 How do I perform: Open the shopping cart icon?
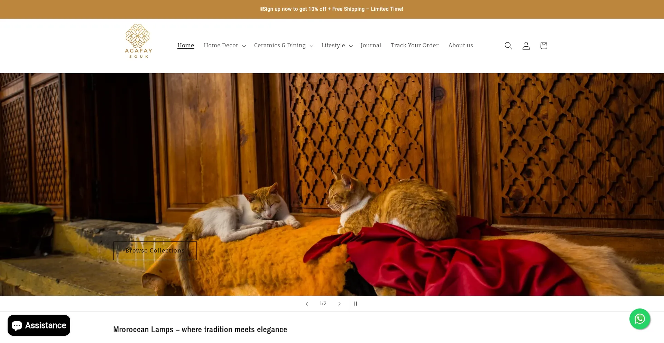coord(543,46)
